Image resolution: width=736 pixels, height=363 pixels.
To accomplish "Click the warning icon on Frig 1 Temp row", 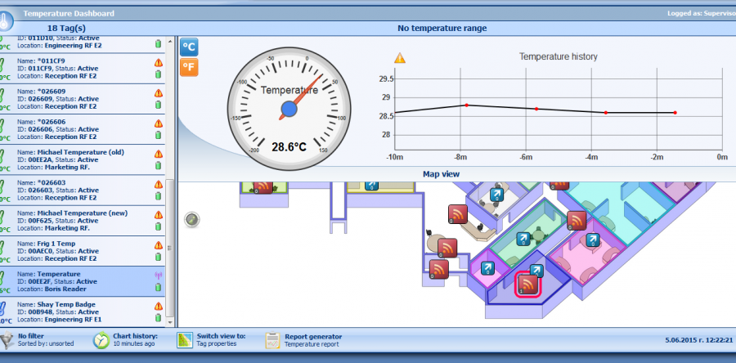I will [158, 245].
